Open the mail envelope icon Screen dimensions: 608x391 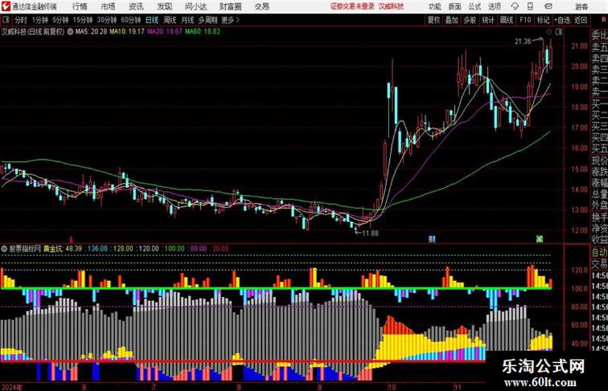pyautogui.click(x=548, y=6)
